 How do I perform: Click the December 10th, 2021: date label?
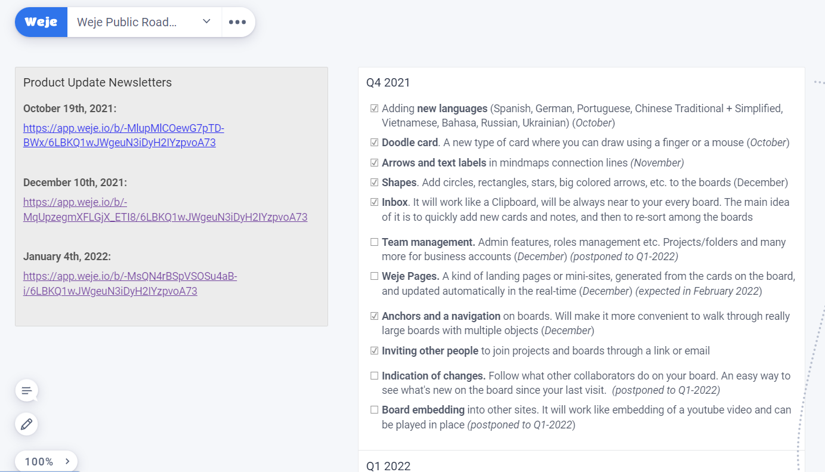click(75, 183)
